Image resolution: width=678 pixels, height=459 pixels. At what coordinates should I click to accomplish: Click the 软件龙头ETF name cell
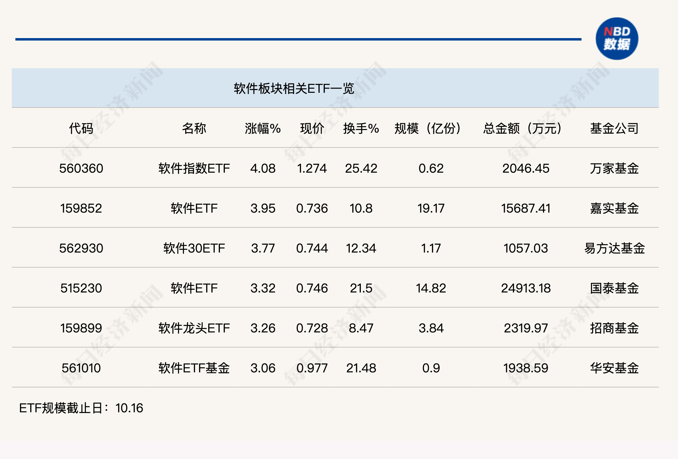[194, 328]
